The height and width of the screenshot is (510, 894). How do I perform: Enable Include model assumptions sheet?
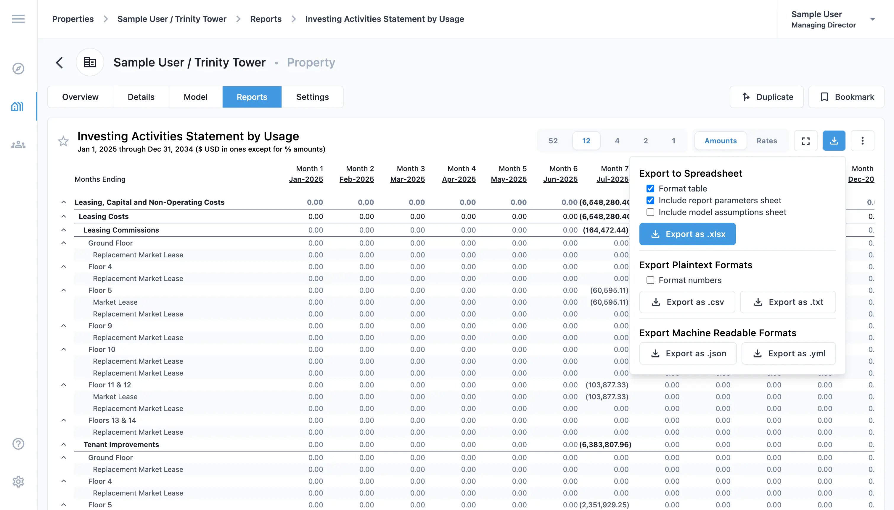650,212
